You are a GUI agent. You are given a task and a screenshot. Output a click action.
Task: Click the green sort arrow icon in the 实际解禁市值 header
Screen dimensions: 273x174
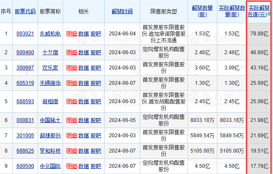click(269, 14)
